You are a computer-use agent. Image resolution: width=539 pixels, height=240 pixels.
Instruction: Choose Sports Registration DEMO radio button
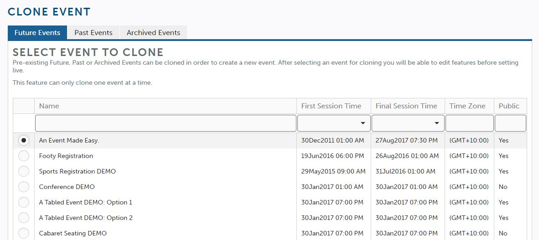pos(24,171)
